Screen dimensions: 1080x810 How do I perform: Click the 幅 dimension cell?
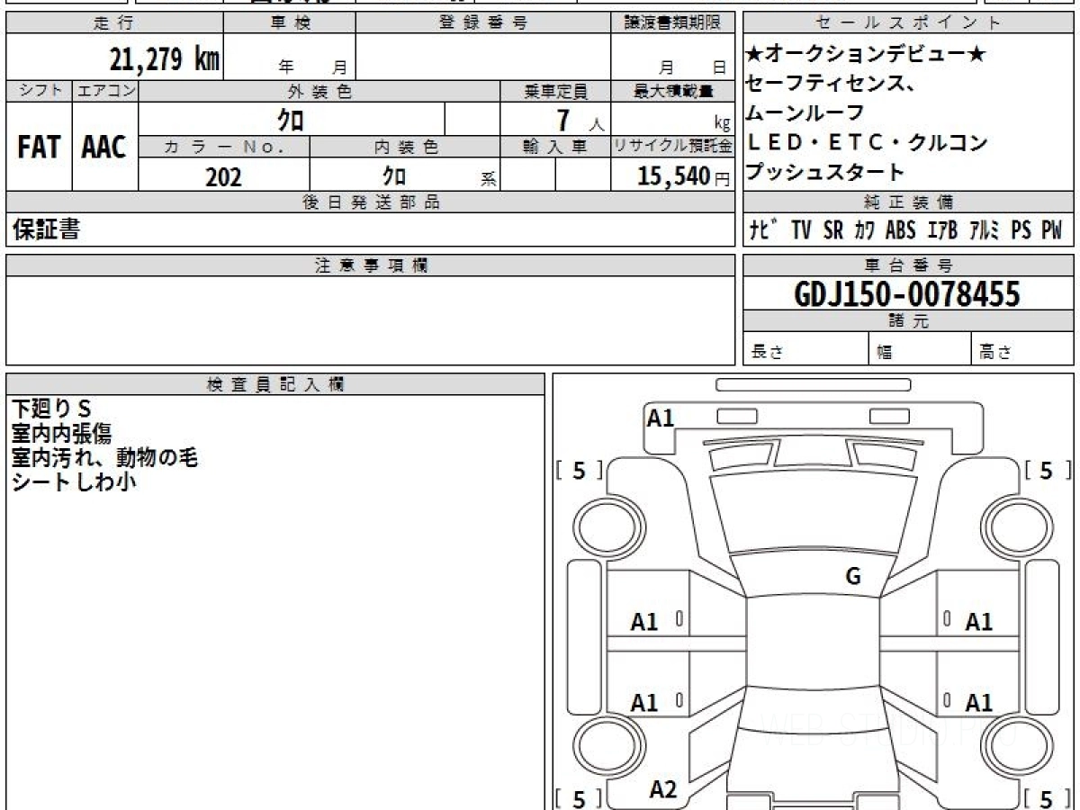[920, 349]
